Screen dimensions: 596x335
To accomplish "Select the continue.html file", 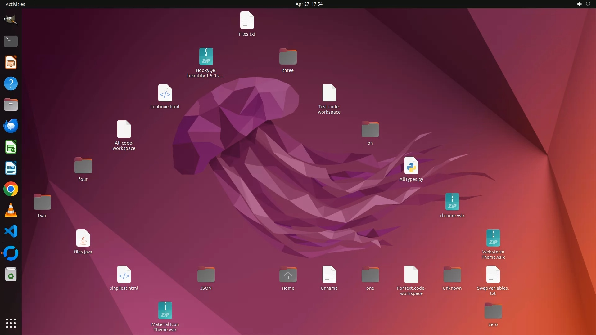I will pos(165,93).
